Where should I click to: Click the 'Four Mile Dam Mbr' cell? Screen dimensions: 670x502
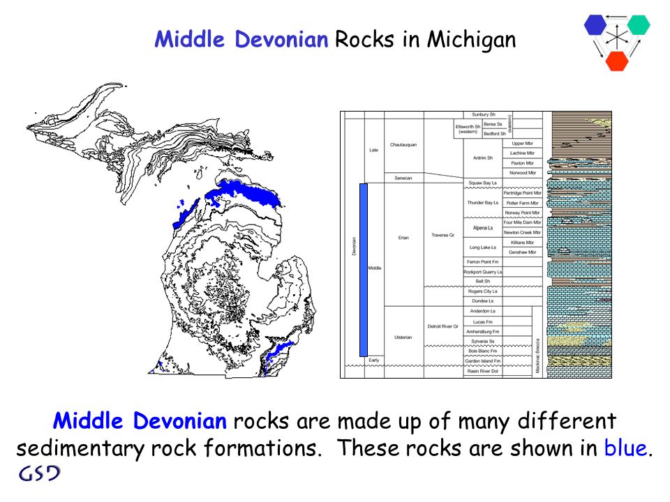pyautogui.click(x=522, y=222)
